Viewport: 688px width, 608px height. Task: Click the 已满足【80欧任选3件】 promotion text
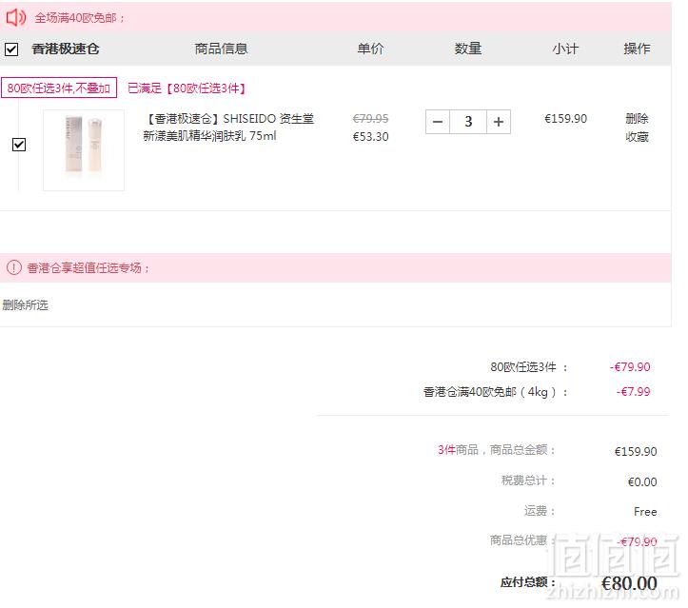[x=187, y=88]
